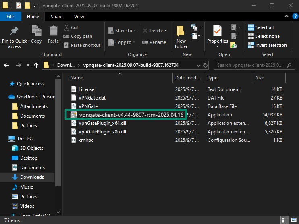Click the Edit icon in Open group

pyautogui.click(x=234, y=36)
